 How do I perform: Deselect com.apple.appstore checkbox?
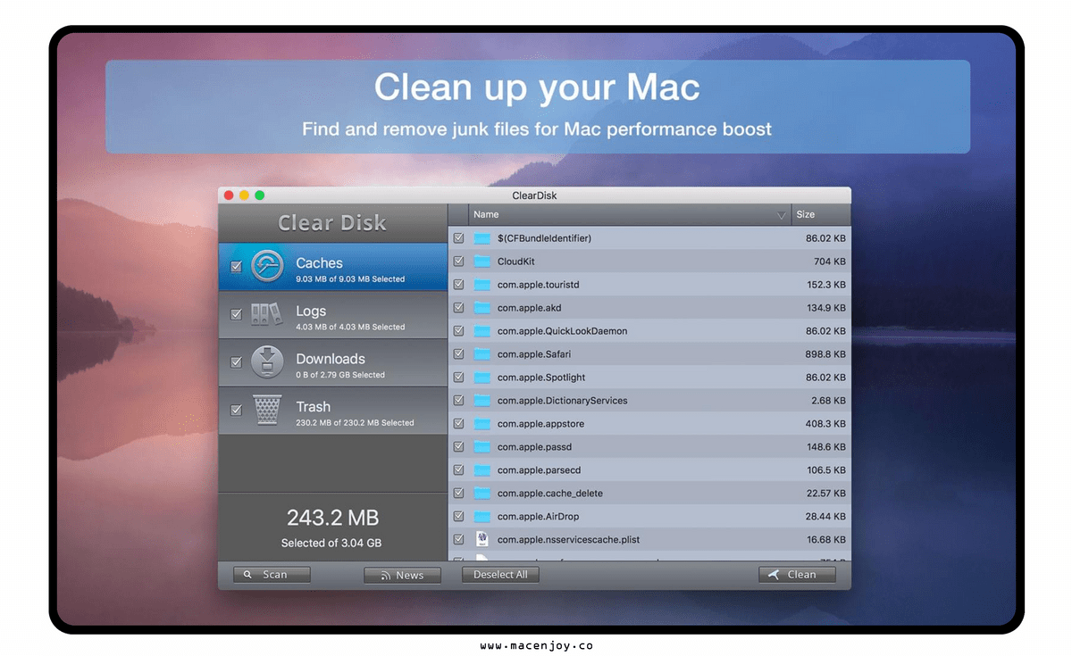coord(458,424)
